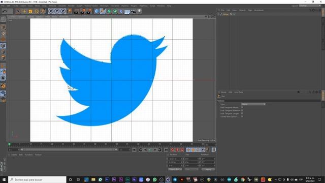This screenshot has height=183, width=325.
Task: Check Create New Splines option
Action: (242, 116)
